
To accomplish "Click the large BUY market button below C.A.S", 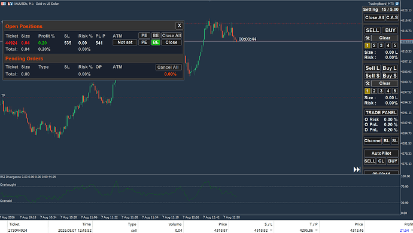I will [390, 30].
